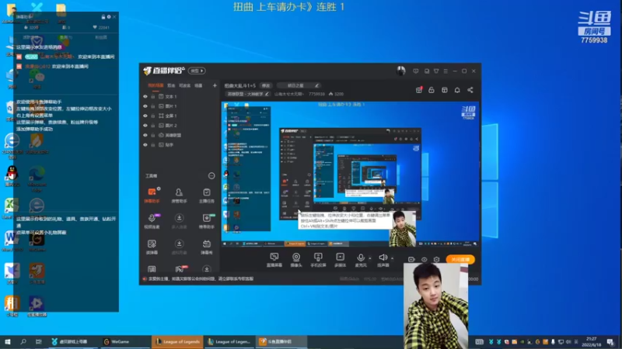Viewport: 622px width, 349px height.
Task: Click the greyed download tool beside 读弹幕
Action: click(x=179, y=247)
